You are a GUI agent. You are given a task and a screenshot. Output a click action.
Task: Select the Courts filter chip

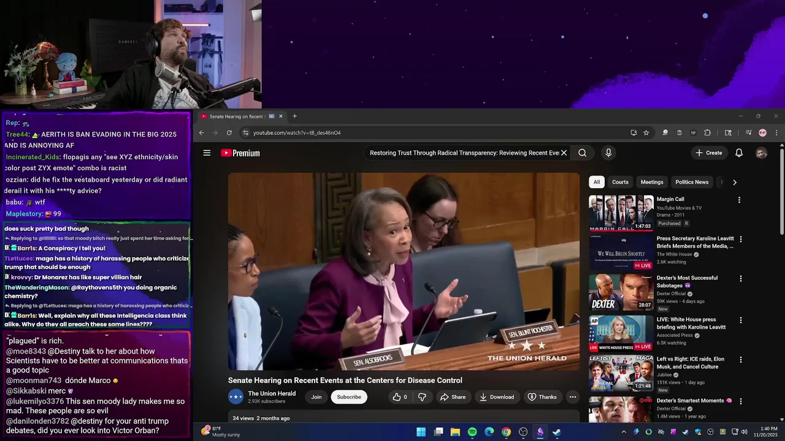point(620,182)
